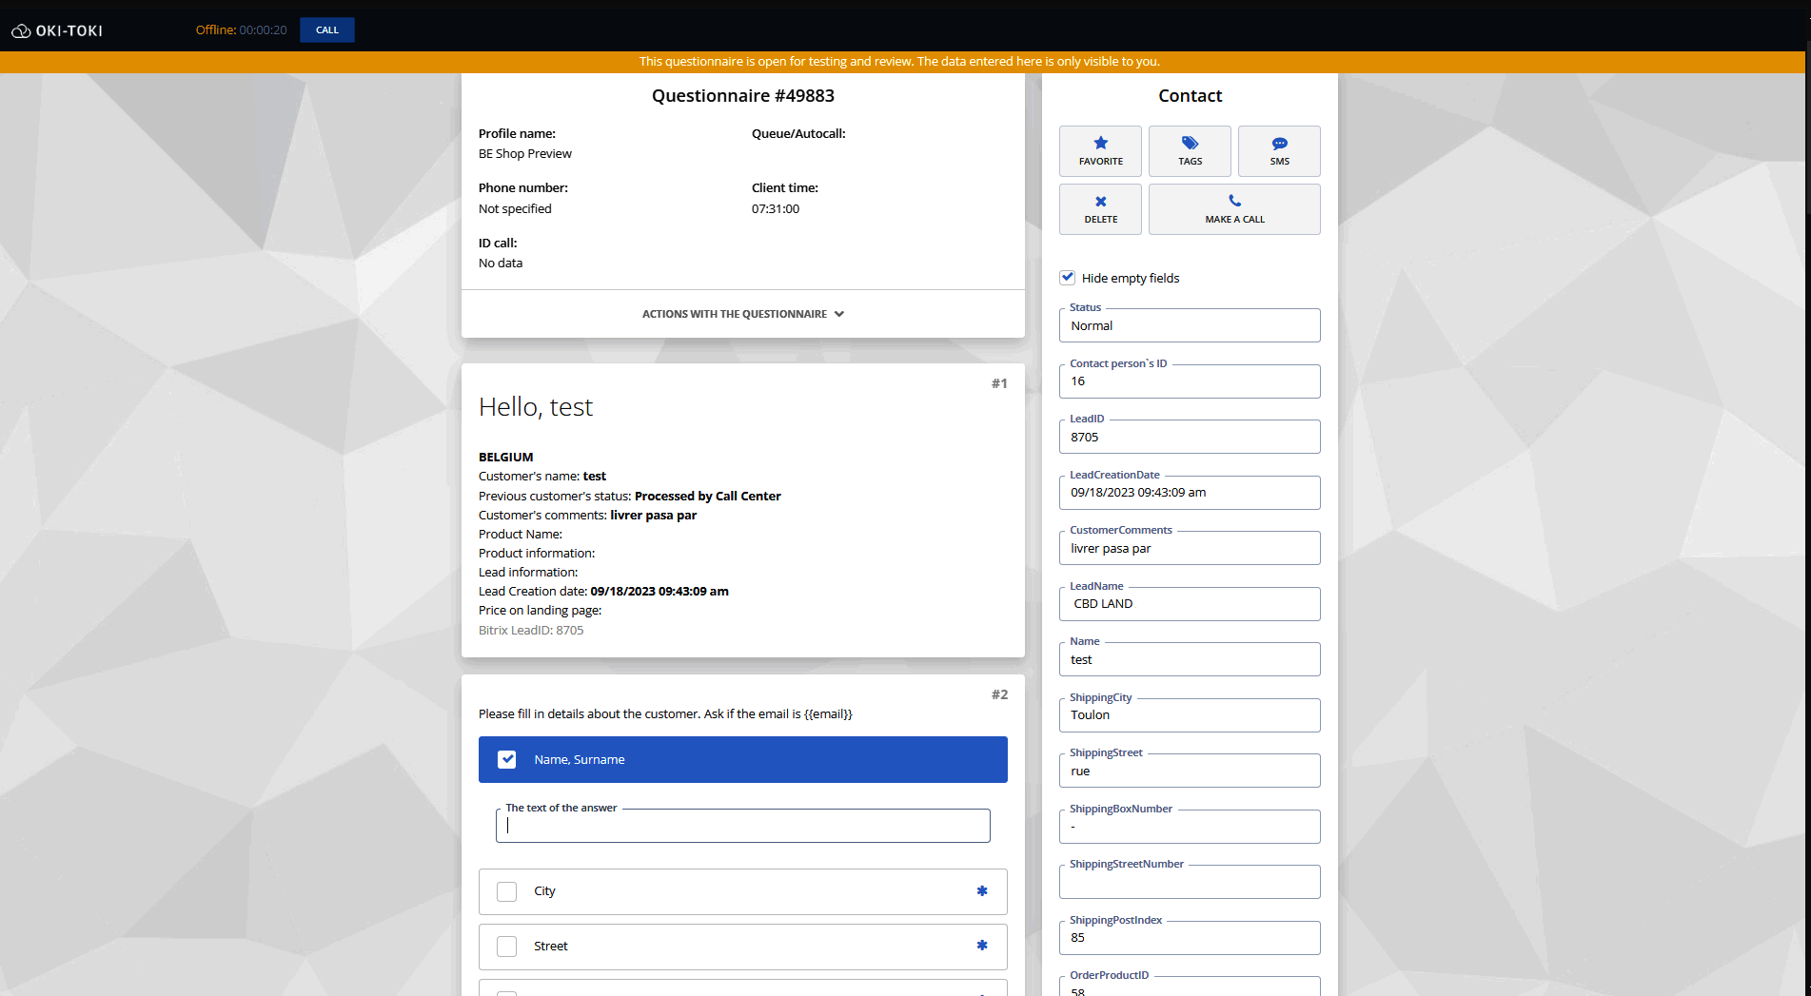Image resolution: width=1811 pixels, height=996 pixels.
Task: Click the SMS speech bubble icon
Action: [x=1280, y=143]
